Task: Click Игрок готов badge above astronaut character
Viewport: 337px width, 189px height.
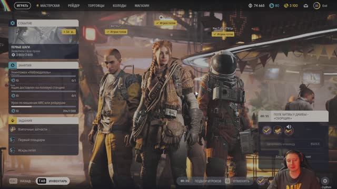Action: coord(223,34)
